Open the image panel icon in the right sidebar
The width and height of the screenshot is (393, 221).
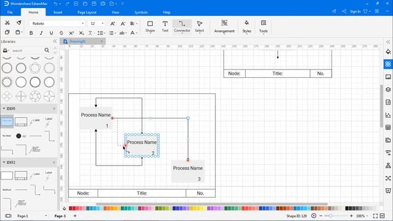point(388,77)
